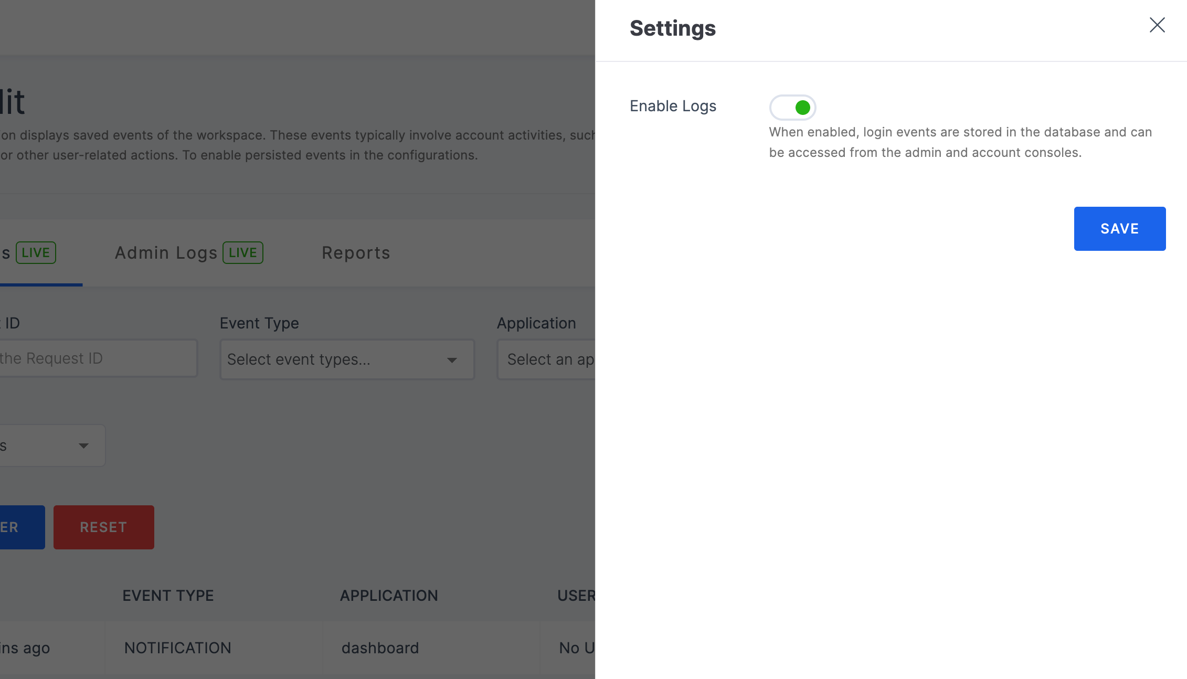Click the LIVE badge on the first tab

tap(36, 252)
